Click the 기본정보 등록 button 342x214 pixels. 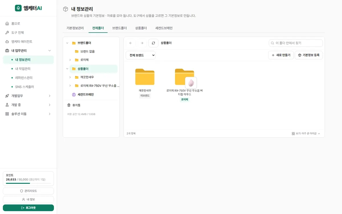309,55
